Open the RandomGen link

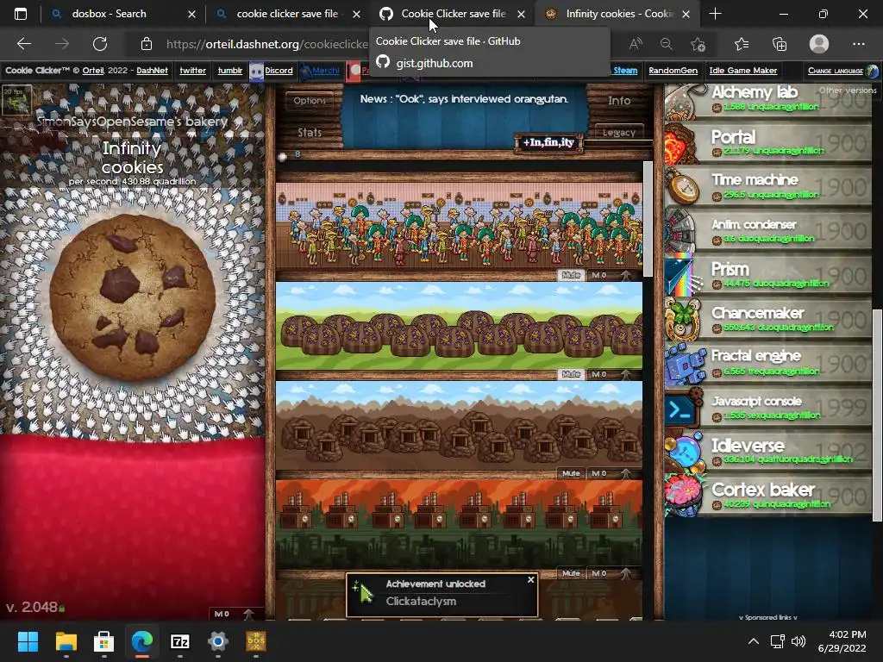pyautogui.click(x=673, y=71)
